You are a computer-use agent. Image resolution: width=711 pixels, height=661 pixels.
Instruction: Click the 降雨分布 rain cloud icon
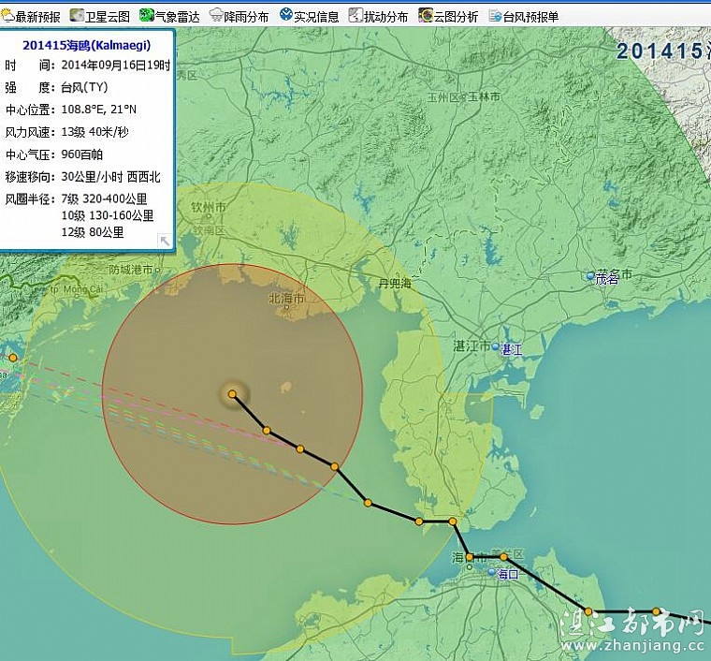point(216,16)
